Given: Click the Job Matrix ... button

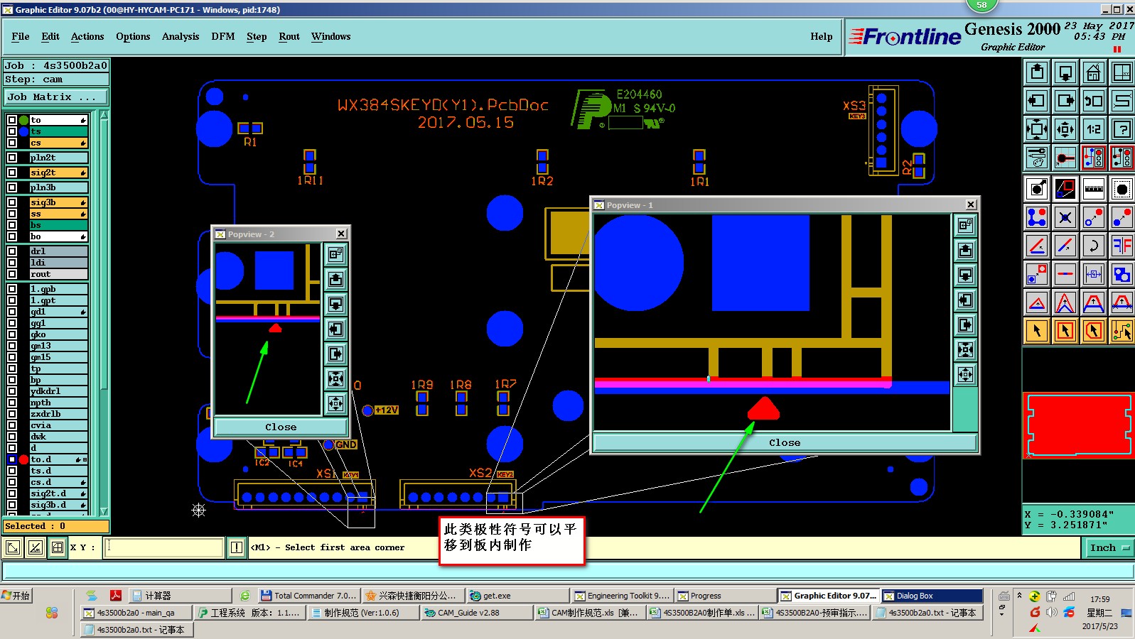Looking at the screenshot, I should coord(57,97).
